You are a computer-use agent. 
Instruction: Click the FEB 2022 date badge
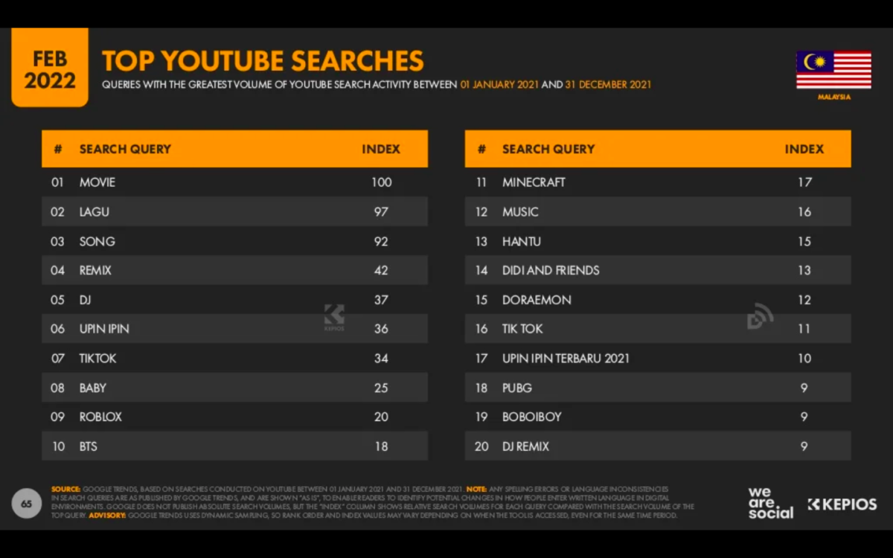[x=50, y=70]
